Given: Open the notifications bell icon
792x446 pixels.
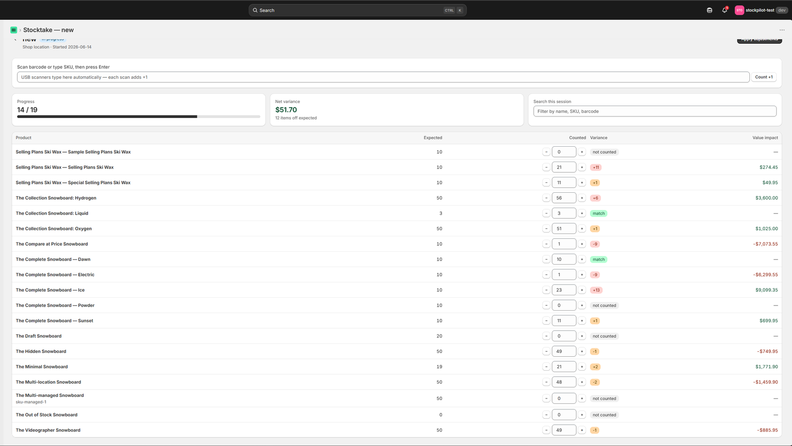Looking at the screenshot, I should click(x=724, y=10).
